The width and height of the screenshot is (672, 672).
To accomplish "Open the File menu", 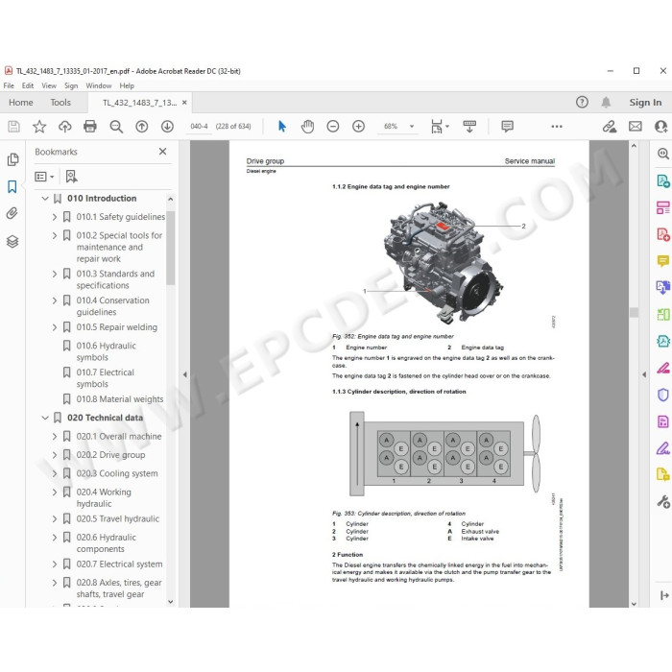I will [9, 85].
